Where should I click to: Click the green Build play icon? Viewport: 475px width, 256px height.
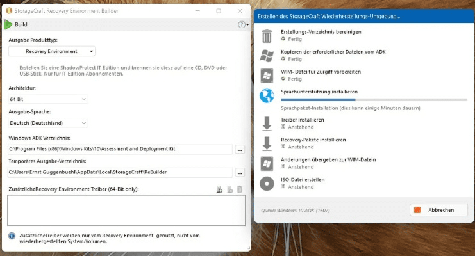[x=8, y=24]
